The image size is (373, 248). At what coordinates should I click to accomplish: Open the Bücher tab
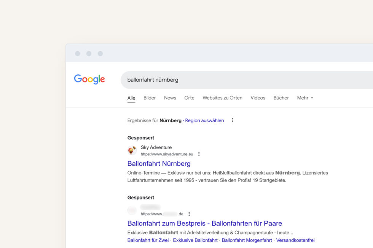point(281,98)
